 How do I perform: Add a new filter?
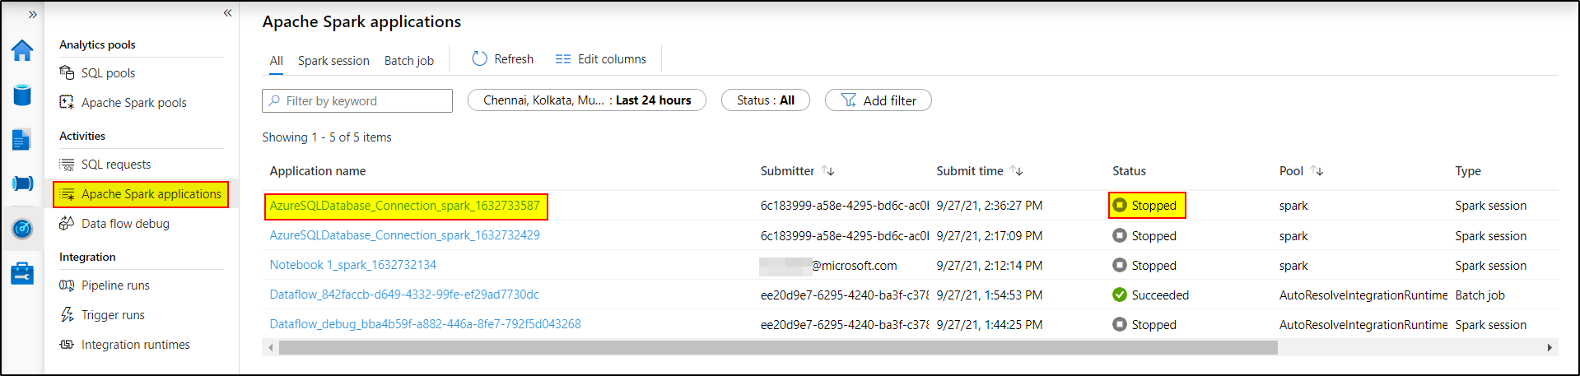pyautogui.click(x=879, y=100)
